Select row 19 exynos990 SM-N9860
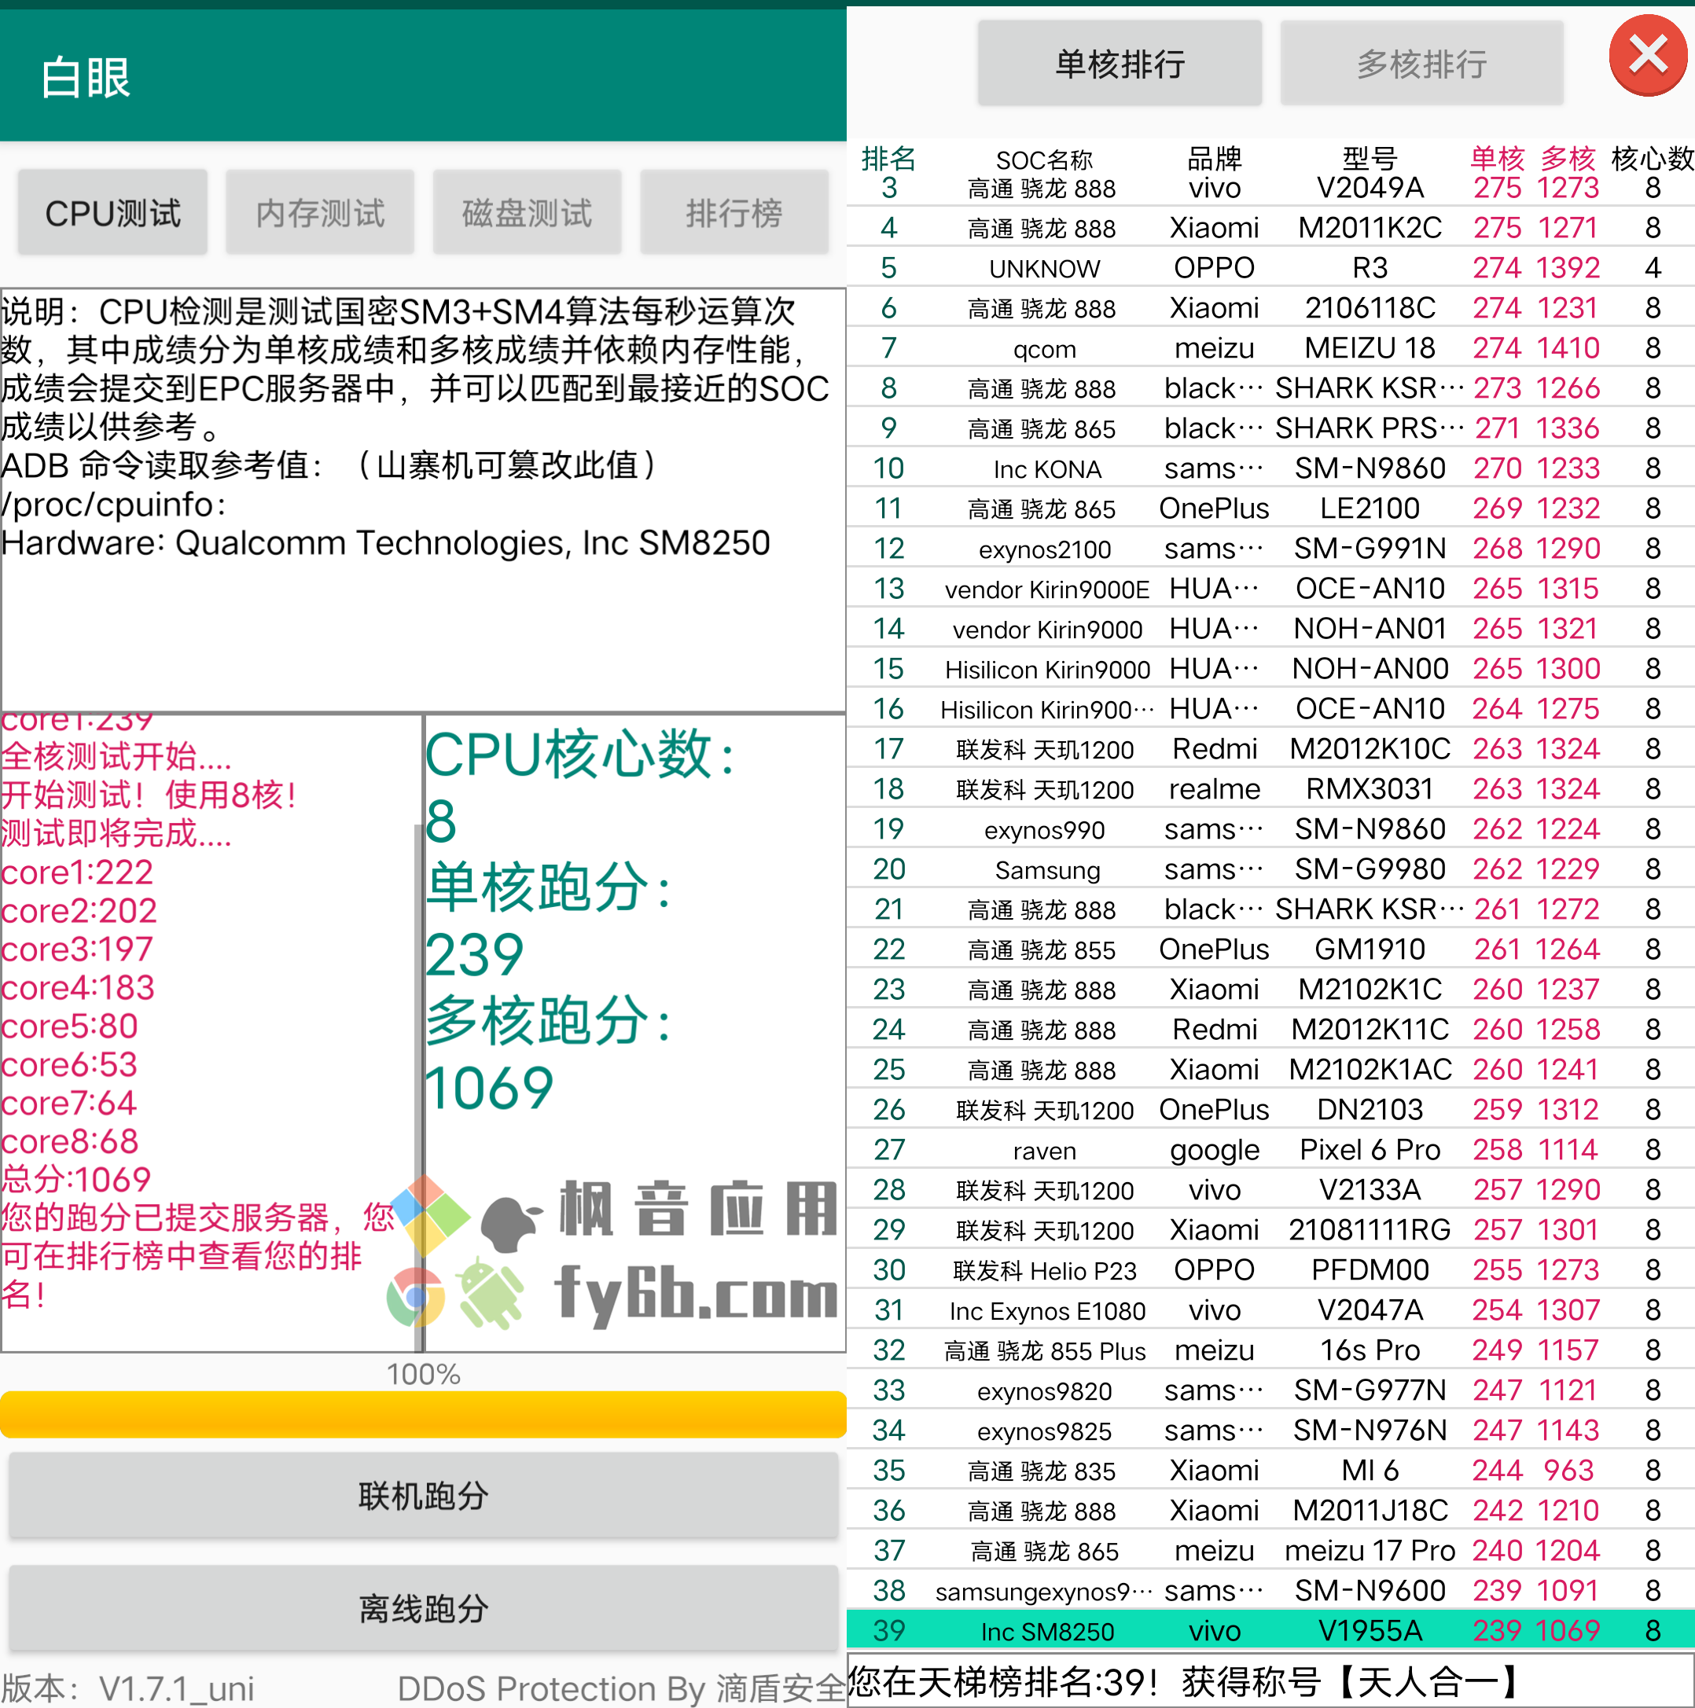1695x1708 pixels. pos(1270,829)
